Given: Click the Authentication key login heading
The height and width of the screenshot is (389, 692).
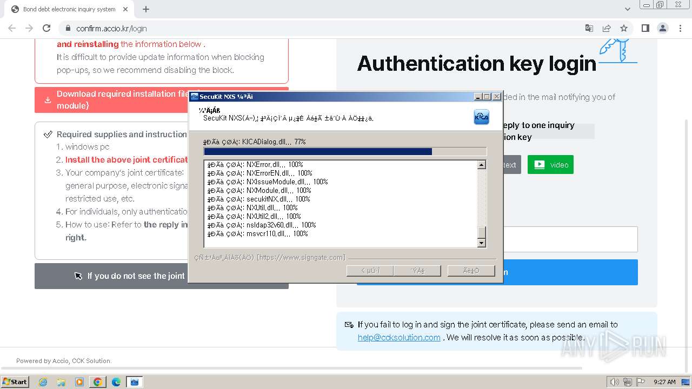Looking at the screenshot, I should 476,64.
